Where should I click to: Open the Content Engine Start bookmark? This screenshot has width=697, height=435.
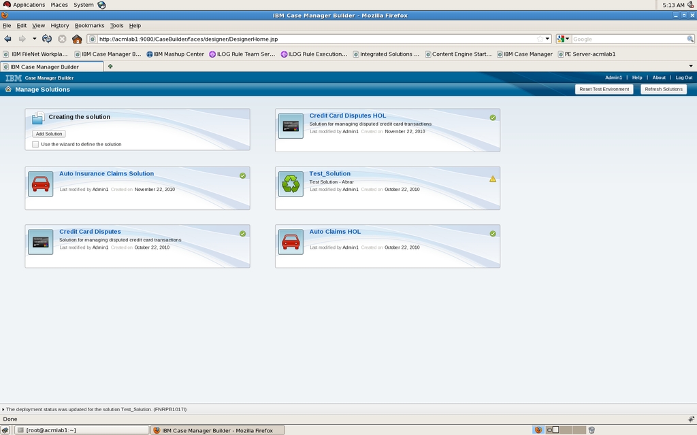click(x=458, y=54)
